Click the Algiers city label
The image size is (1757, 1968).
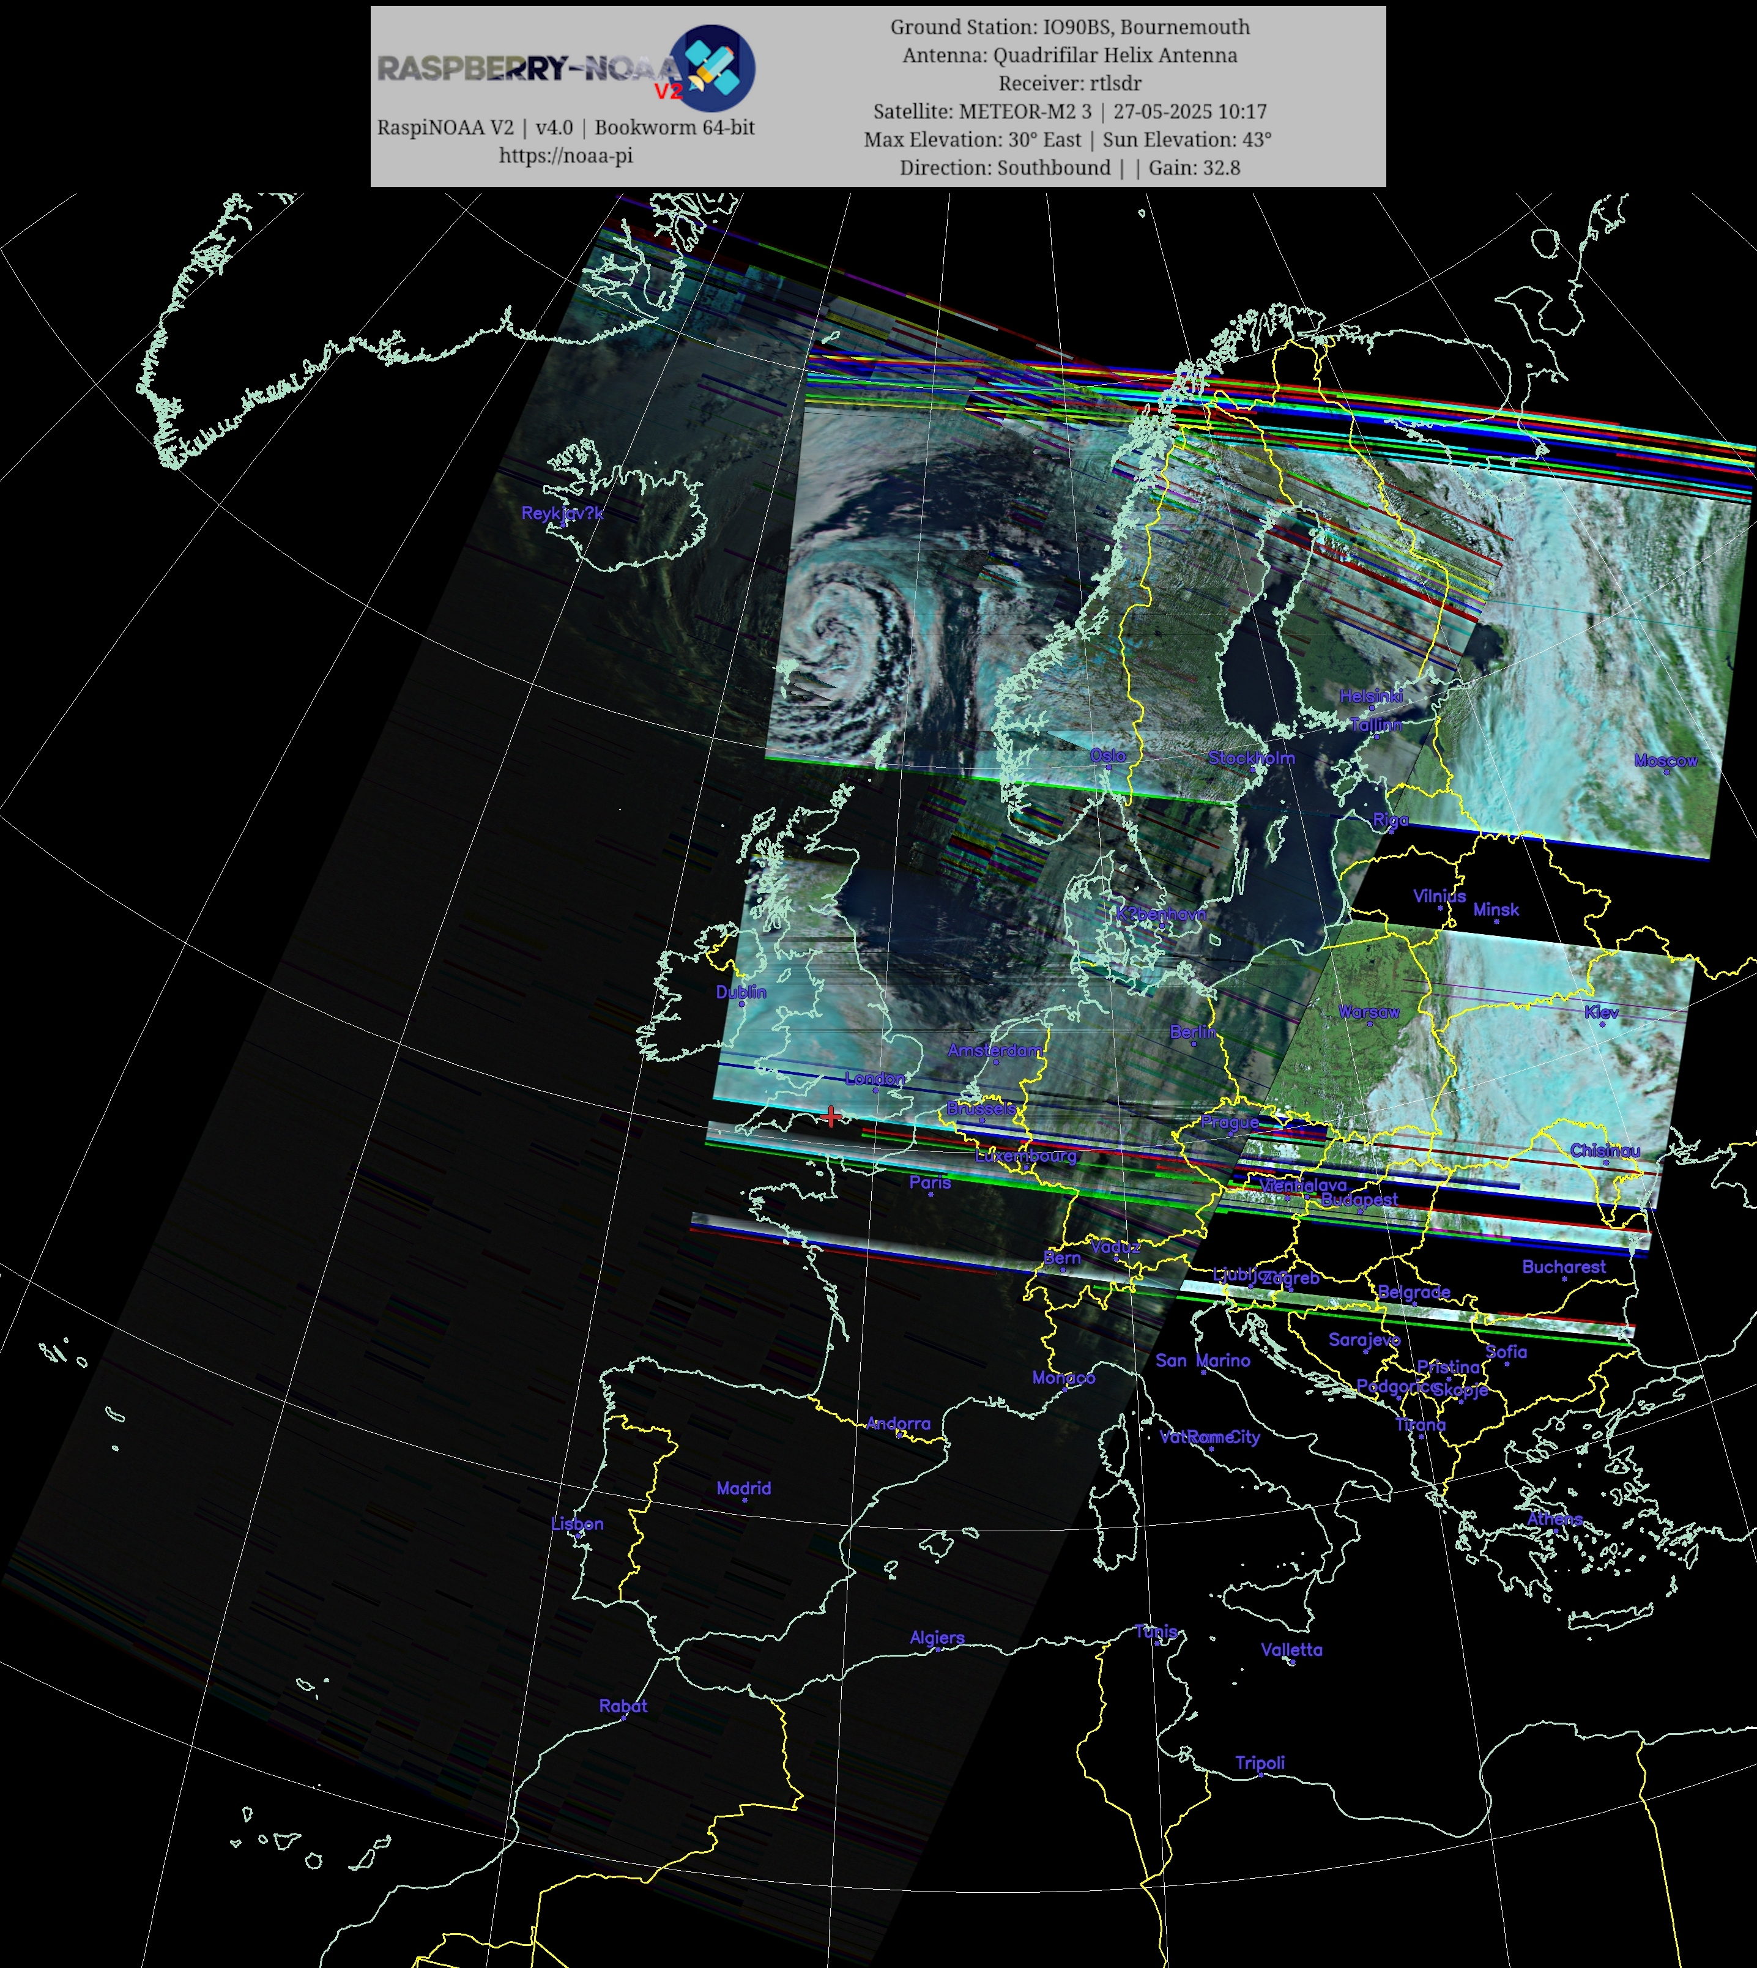(937, 1637)
